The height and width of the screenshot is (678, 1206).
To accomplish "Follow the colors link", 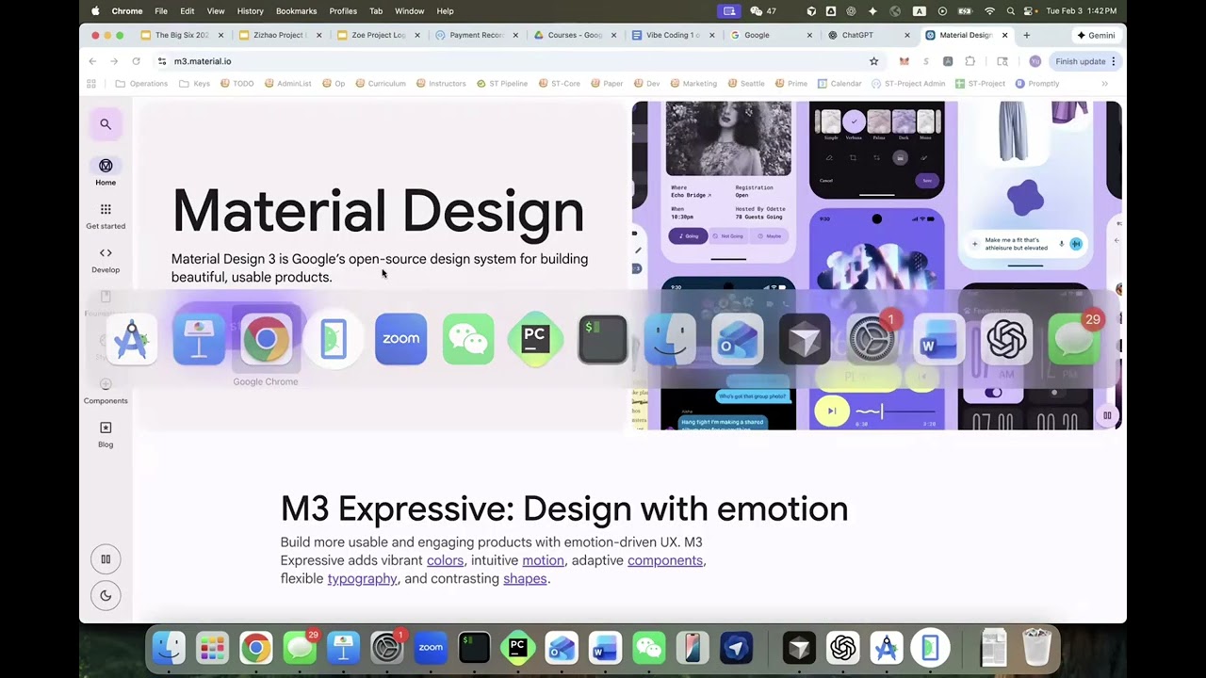I will tap(445, 560).
